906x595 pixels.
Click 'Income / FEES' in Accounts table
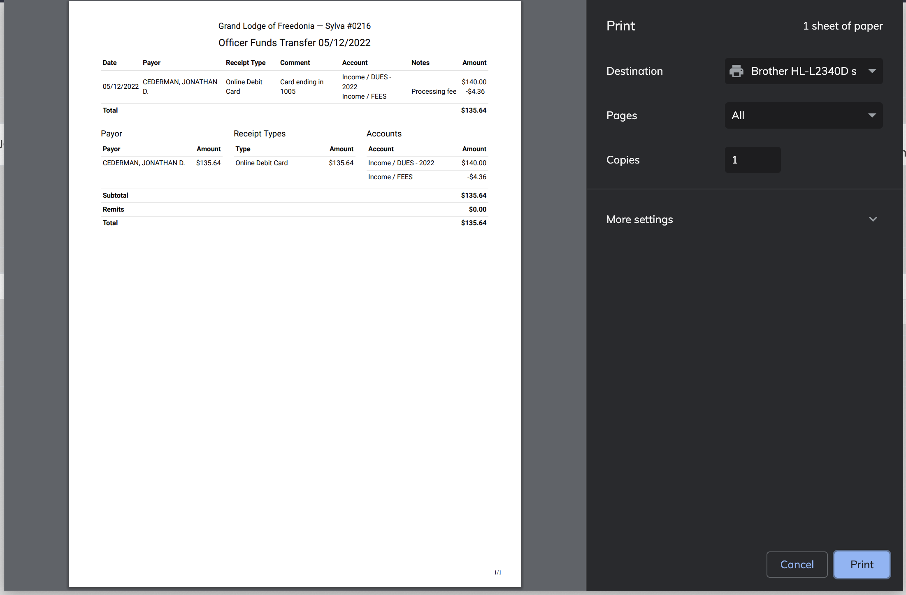(390, 177)
